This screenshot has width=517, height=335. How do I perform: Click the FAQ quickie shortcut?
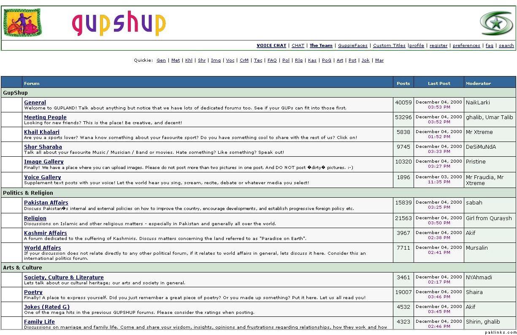(x=272, y=60)
